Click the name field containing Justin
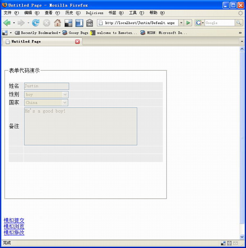Image resolution: width=246 pixels, height=248 pixels. click(46, 86)
